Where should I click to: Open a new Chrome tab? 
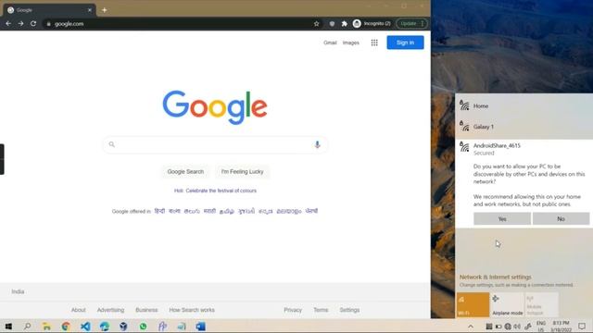click(105, 10)
